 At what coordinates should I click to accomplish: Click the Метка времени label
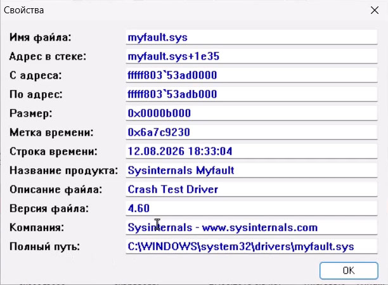pyautogui.click(x=51, y=132)
